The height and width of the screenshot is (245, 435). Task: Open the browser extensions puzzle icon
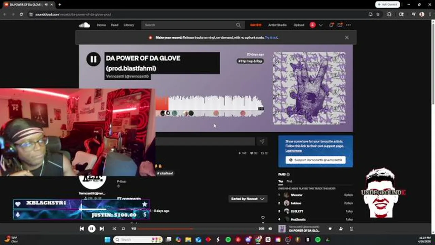coord(389,14)
